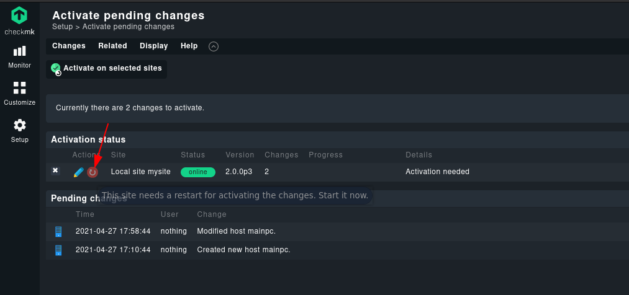This screenshot has width=629, height=295.
Task: Click host icon for Modified host mainpc
Action: [x=58, y=231]
